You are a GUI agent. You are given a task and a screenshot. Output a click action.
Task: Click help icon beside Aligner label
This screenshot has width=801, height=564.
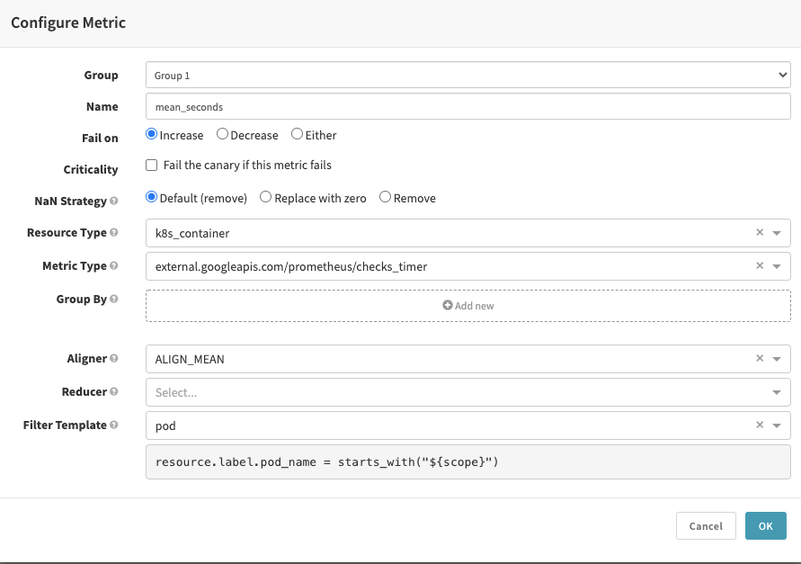click(x=114, y=359)
